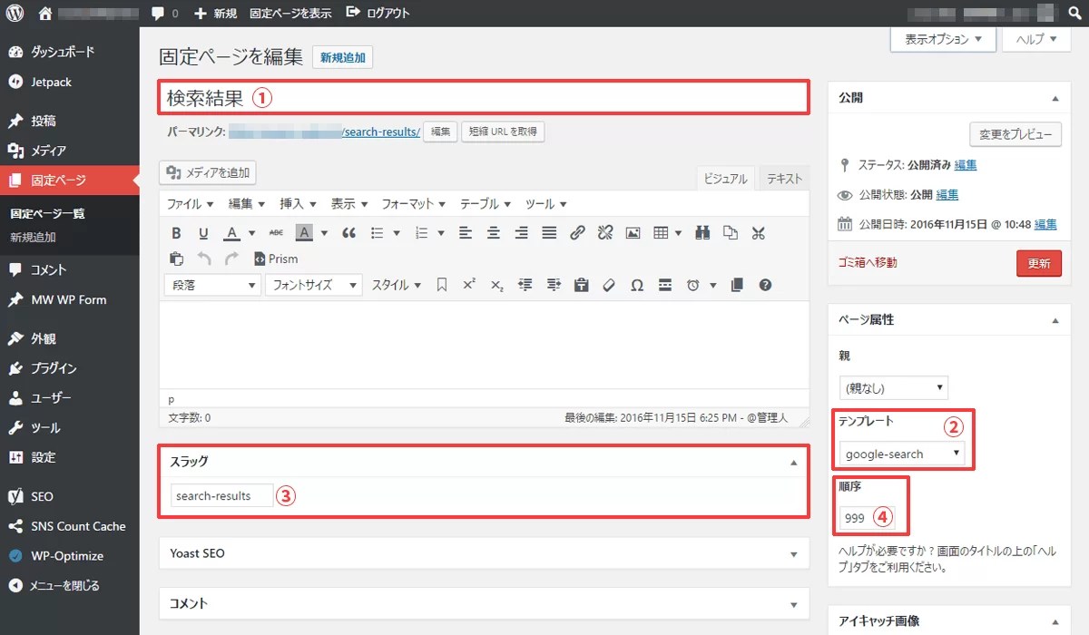Click メディアを追加 button
The width and height of the screenshot is (1089, 635).
(x=208, y=172)
